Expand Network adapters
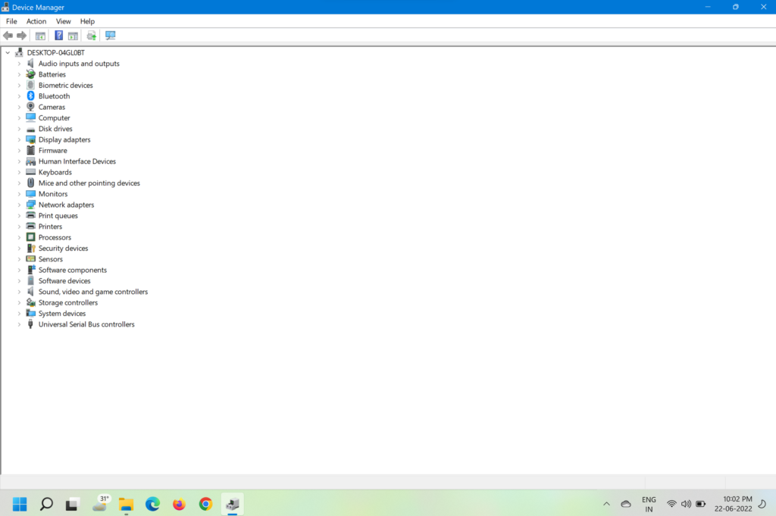776x516 pixels. (x=19, y=205)
